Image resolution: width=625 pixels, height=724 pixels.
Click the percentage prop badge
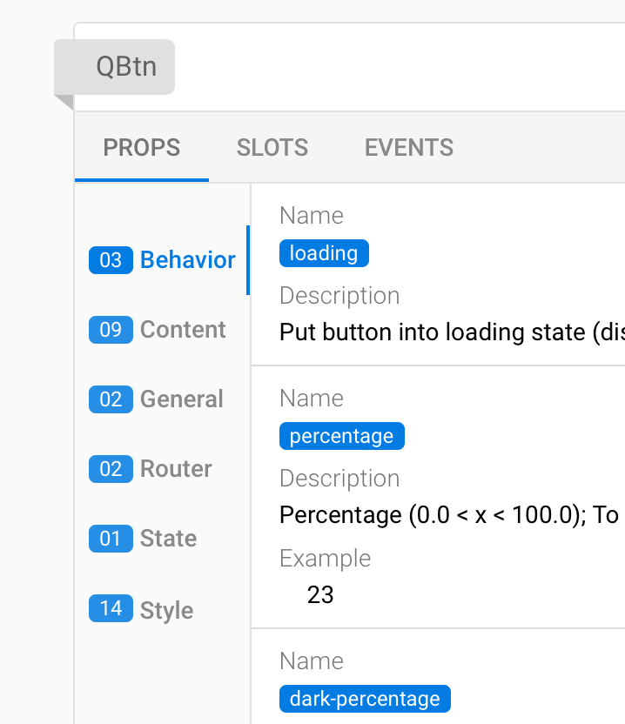pos(341,436)
